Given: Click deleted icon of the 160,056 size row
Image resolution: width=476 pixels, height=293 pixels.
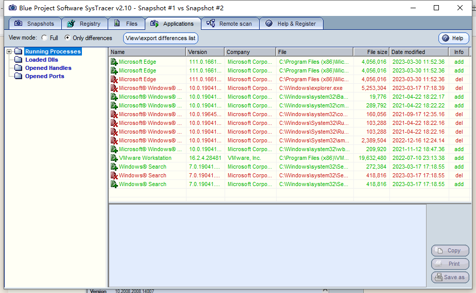Looking at the screenshot, I should click(x=114, y=115).
